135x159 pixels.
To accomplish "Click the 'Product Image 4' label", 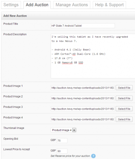I will point(13,118).
